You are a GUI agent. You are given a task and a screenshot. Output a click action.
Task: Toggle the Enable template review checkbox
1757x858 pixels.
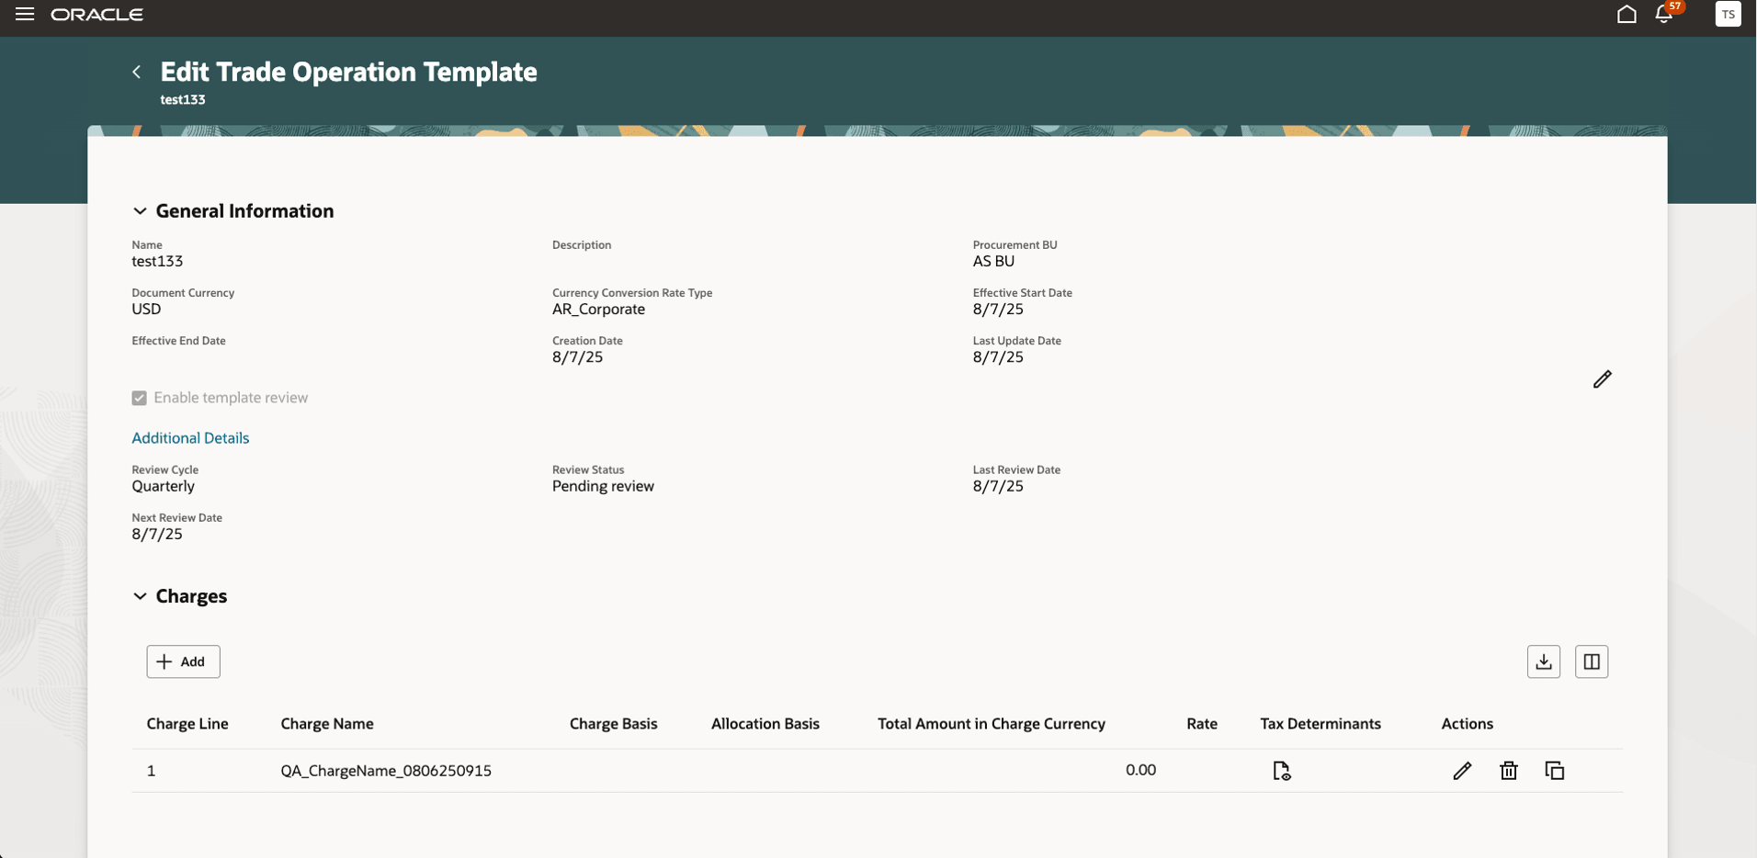click(x=140, y=398)
